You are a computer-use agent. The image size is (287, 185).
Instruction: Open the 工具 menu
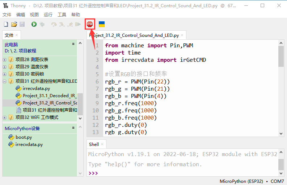[x=62, y=14]
